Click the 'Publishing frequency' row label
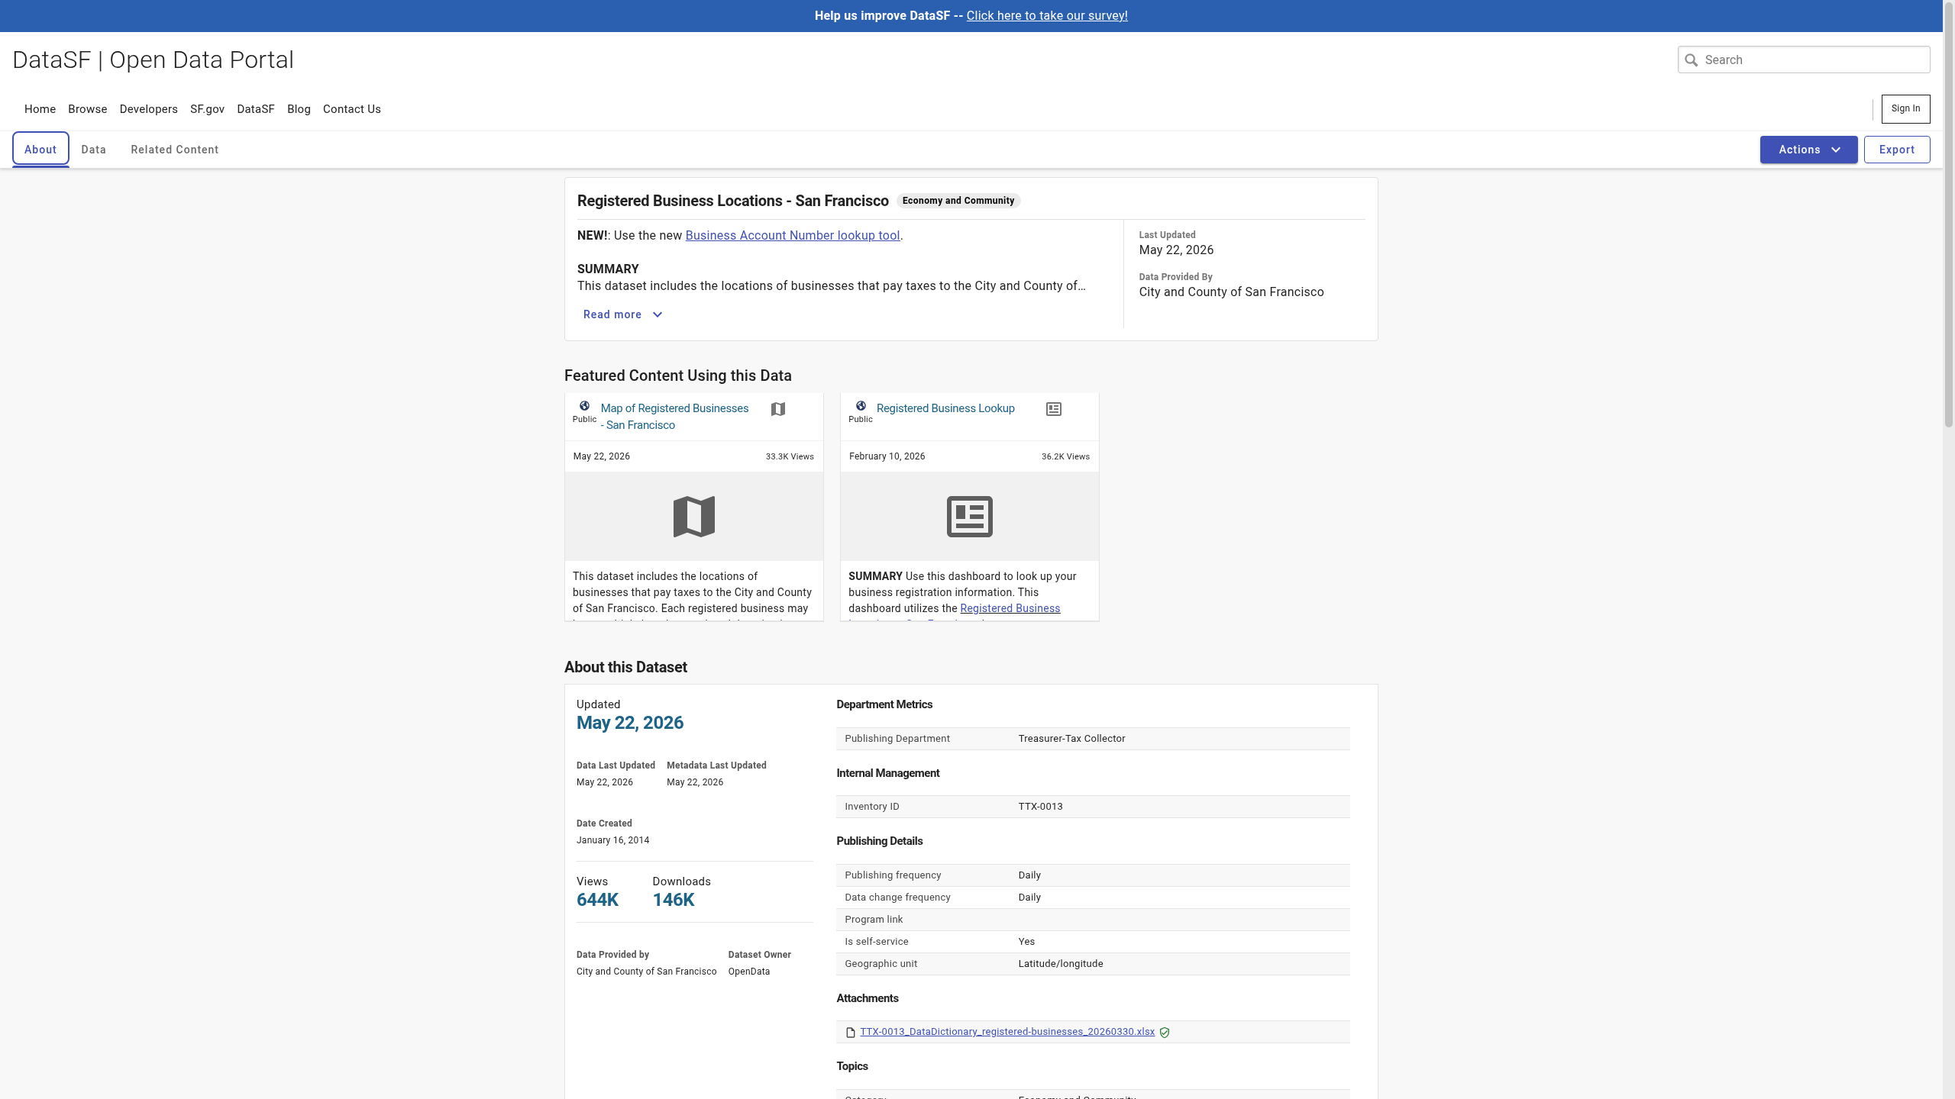Image resolution: width=1955 pixels, height=1099 pixels. tap(893, 875)
